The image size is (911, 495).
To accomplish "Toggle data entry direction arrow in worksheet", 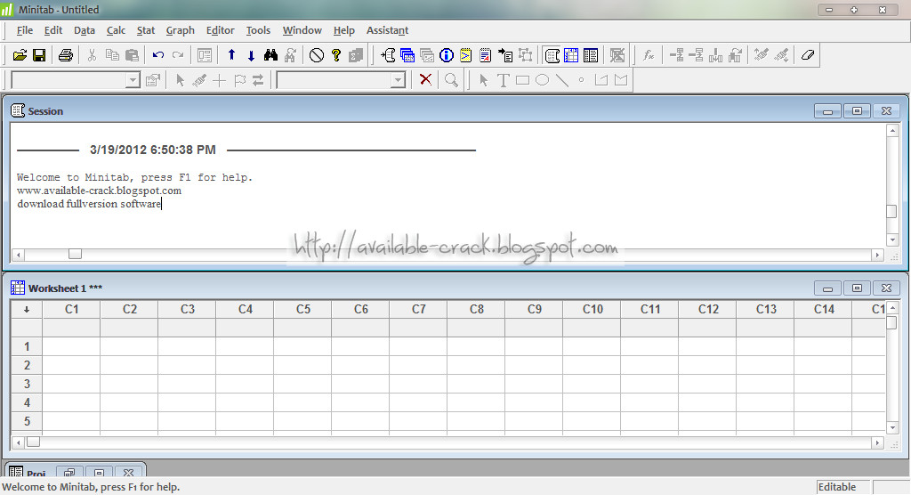I will click(27, 310).
